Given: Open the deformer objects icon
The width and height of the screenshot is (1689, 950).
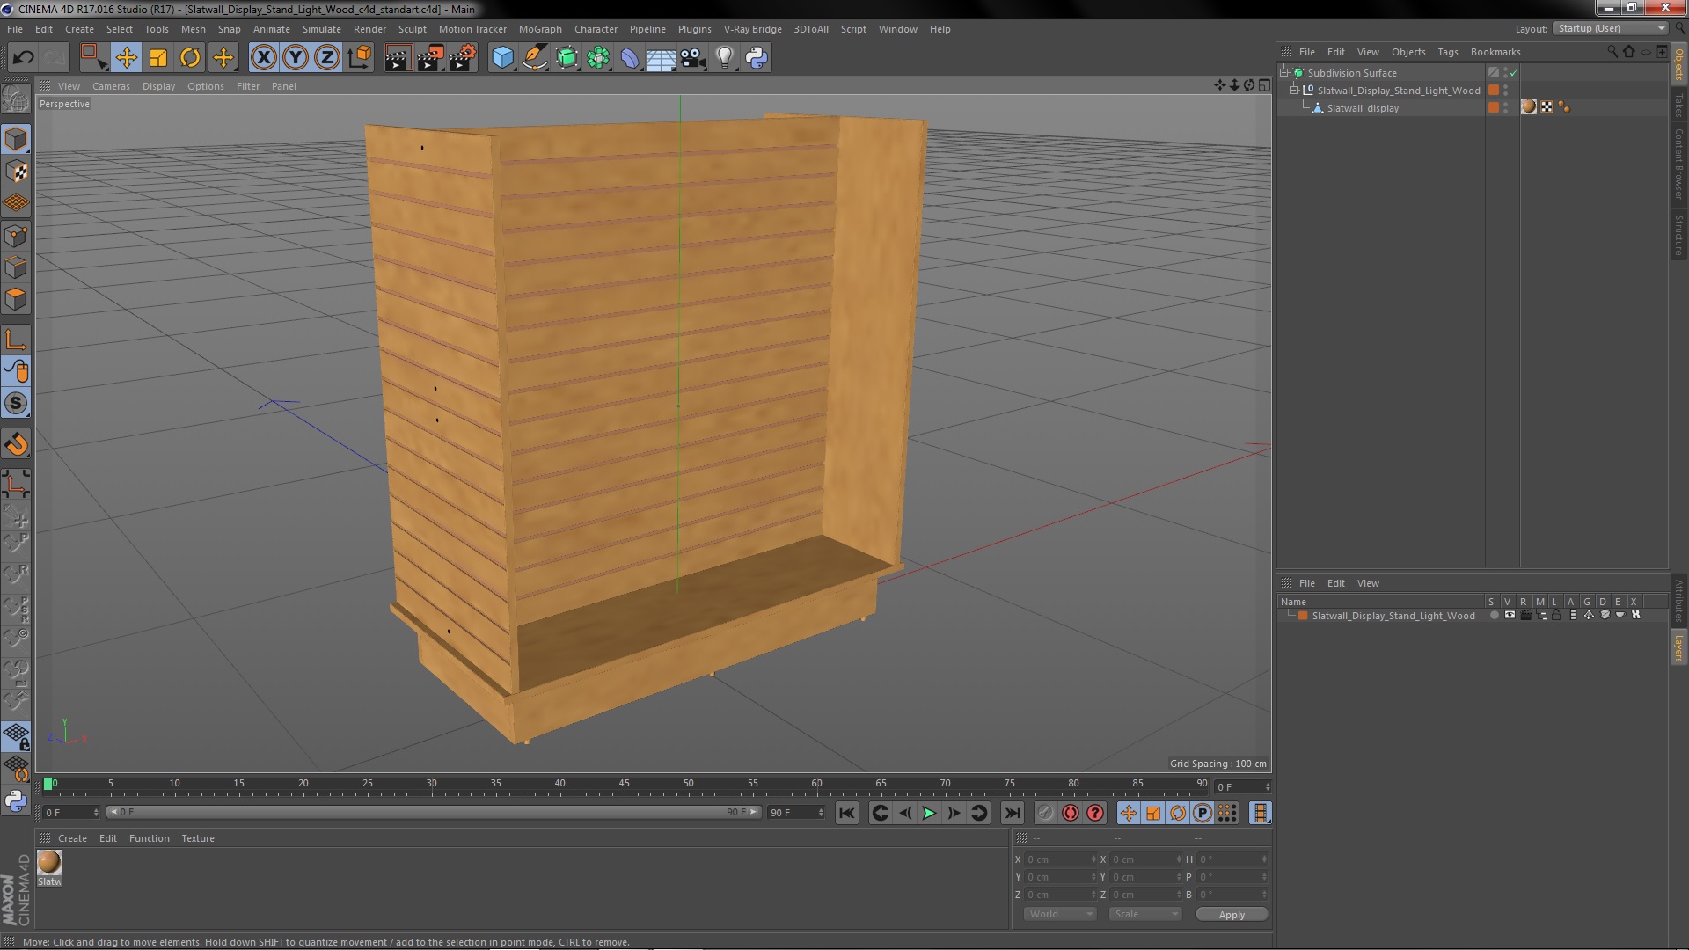Looking at the screenshot, I should tap(630, 58).
